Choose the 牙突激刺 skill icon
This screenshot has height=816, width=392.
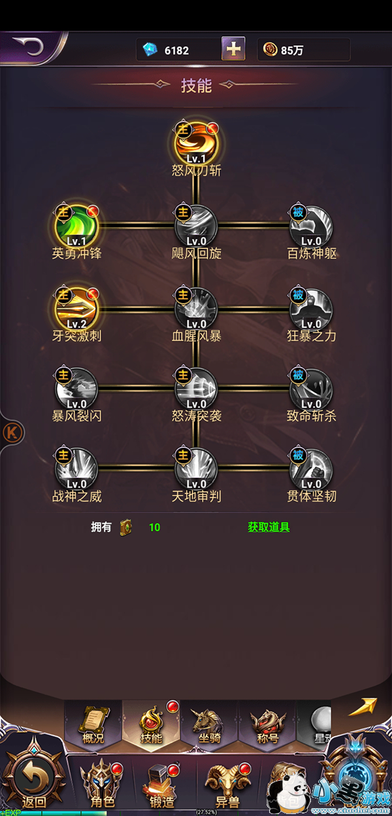[x=76, y=308]
